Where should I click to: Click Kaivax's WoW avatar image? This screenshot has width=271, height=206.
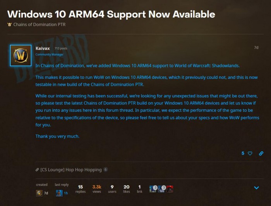[x=21, y=56]
